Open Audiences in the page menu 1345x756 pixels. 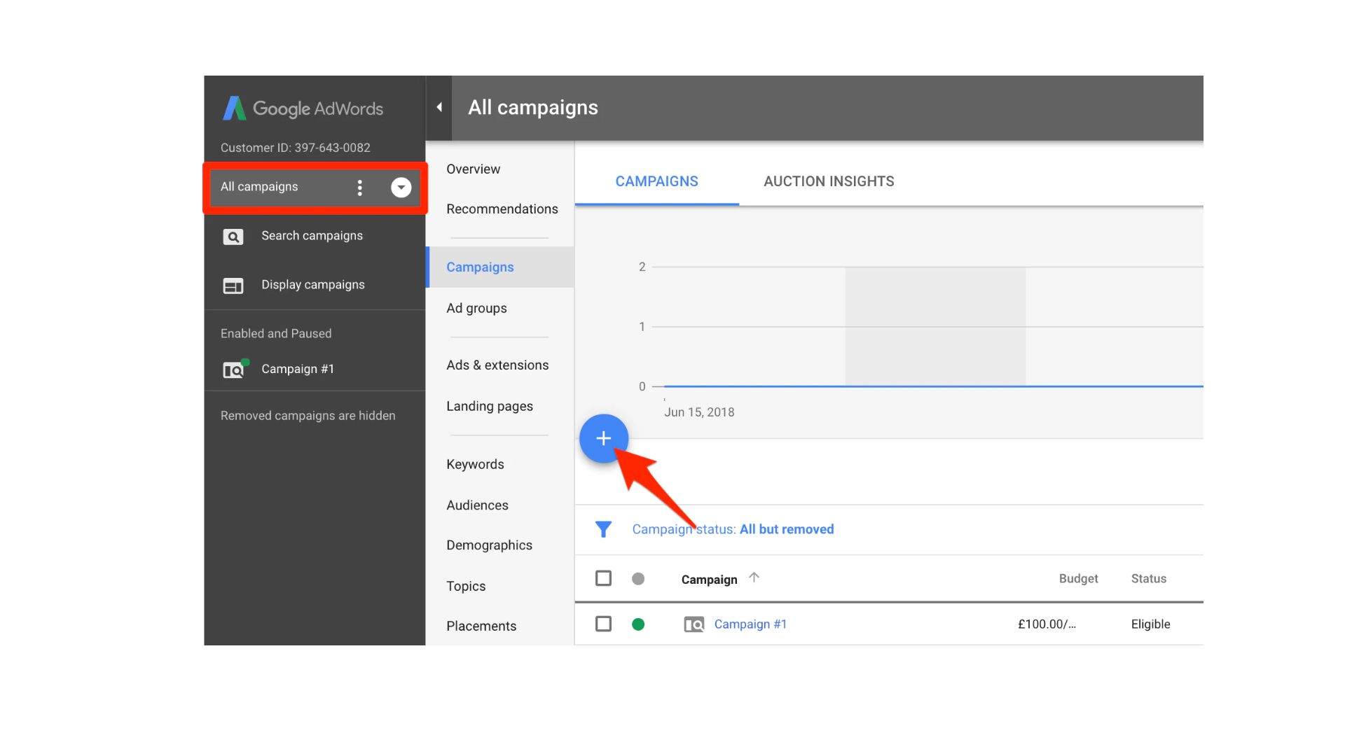[477, 505]
